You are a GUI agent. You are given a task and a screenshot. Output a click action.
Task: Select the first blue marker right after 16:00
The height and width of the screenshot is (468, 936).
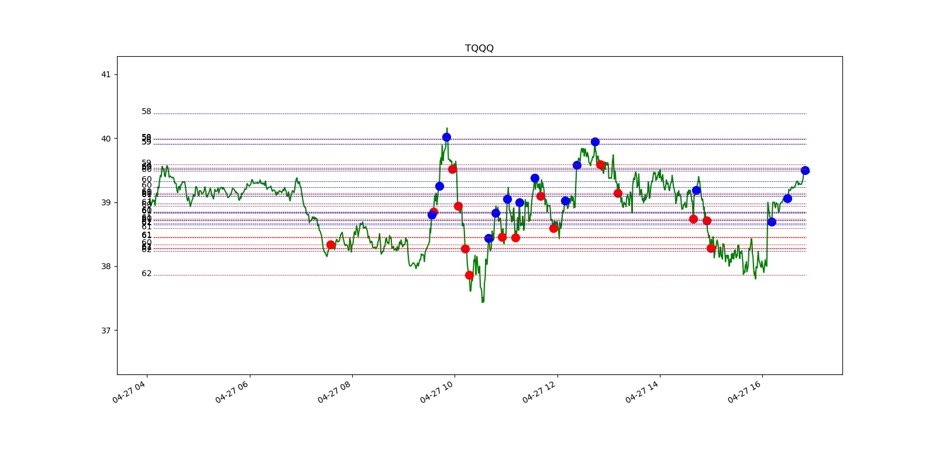pyautogui.click(x=772, y=222)
